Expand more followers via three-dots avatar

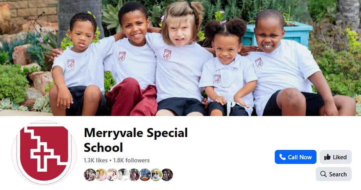(167, 175)
